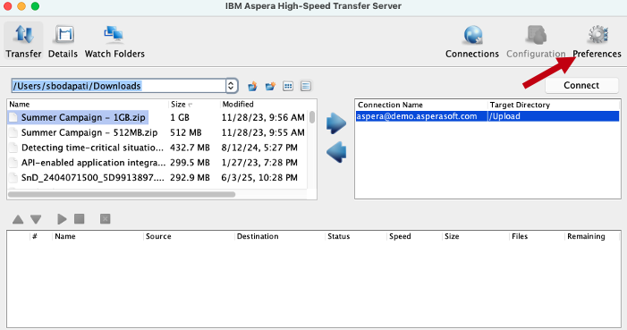Viewport: 627px width, 330px height.
Task: Select aspera@demo.asperasoft.com connection
Action: pyautogui.click(x=417, y=116)
